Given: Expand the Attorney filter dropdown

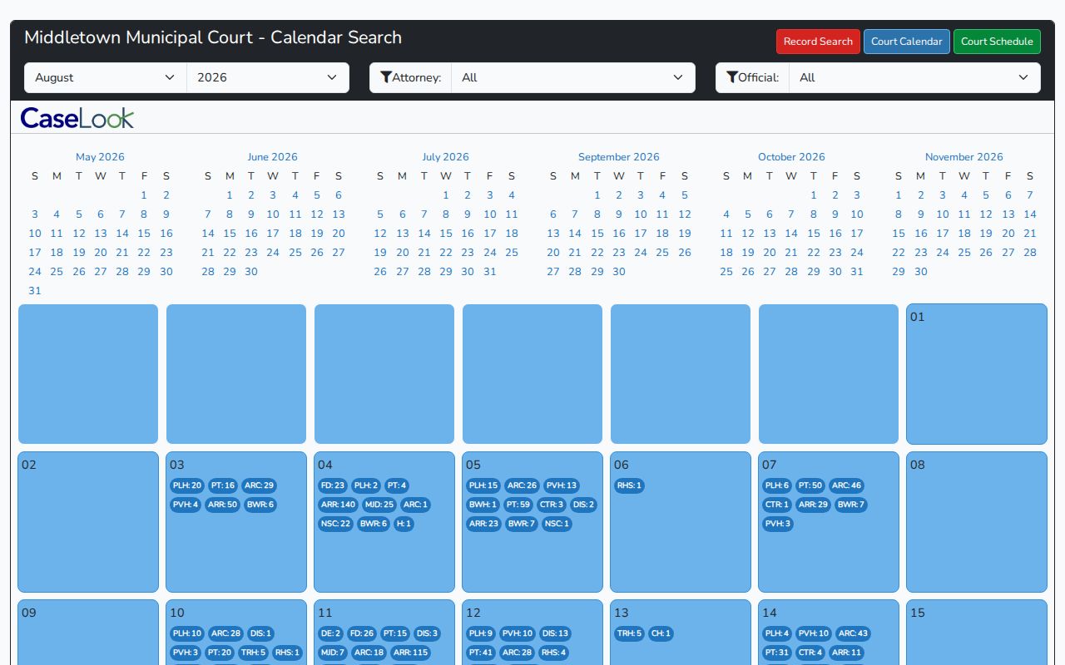Looking at the screenshot, I should coord(573,77).
